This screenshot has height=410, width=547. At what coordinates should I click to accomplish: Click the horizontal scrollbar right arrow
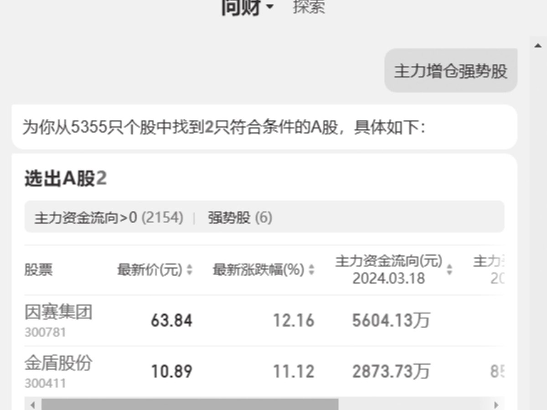496,405
